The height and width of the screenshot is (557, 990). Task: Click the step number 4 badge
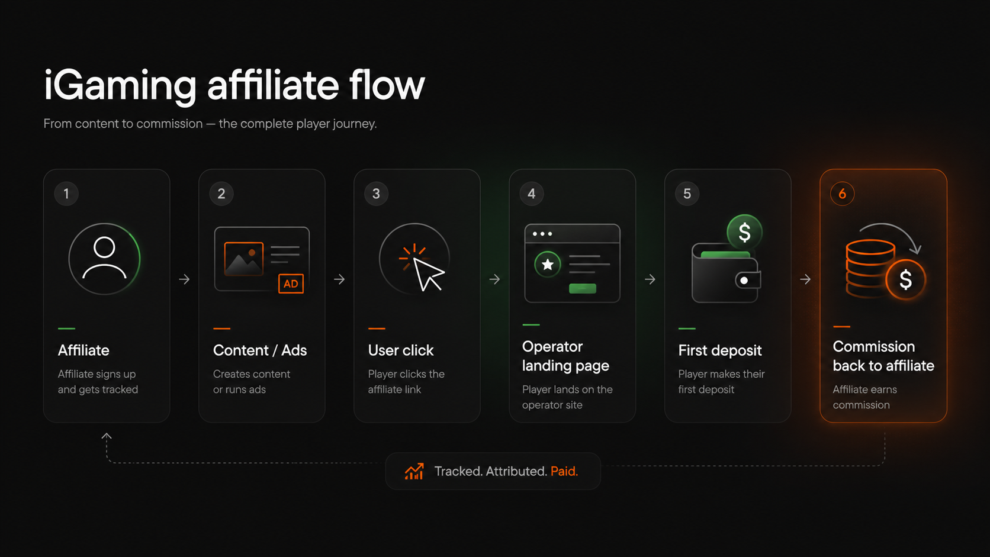point(531,194)
